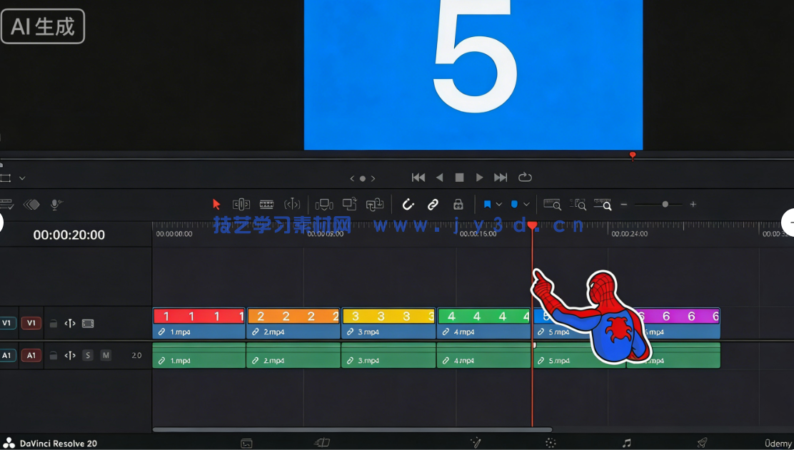Select the Selection Mode arrow tool

[x=216, y=204]
